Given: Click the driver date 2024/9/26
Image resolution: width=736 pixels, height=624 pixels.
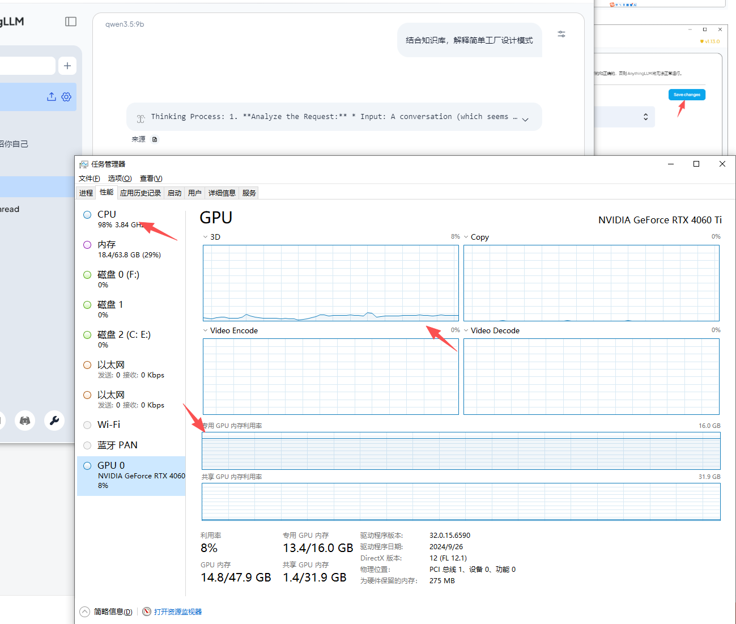Looking at the screenshot, I should point(446,547).
